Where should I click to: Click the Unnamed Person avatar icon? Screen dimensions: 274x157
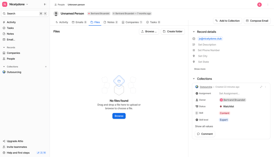click(56, 13)
